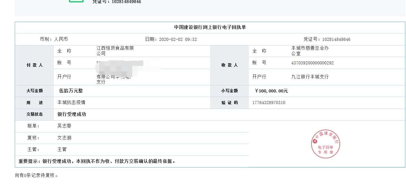Click the 复核 label
Image resolution: width=406 pixels, height=184 pixels.
pyautogui.click(x=33, y=138)
